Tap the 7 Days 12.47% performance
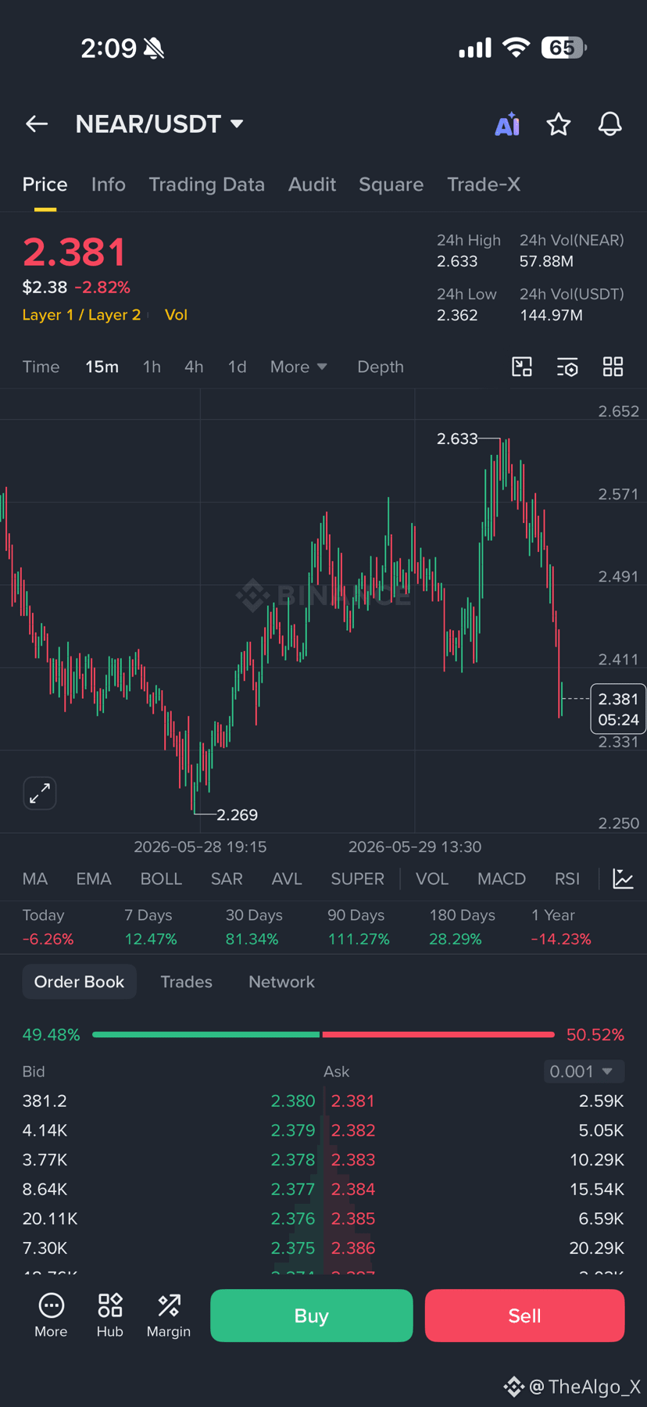647x1407 pixels. coord(150,927)
